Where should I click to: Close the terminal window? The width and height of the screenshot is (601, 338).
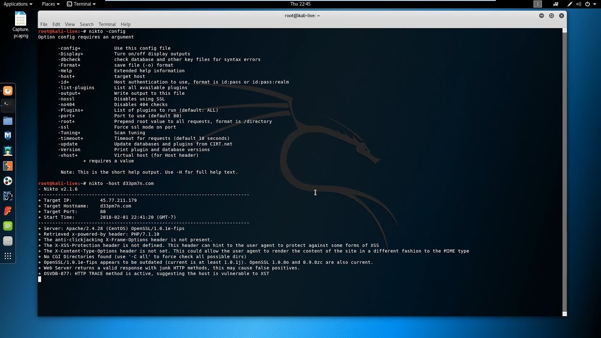click(562, 15)
